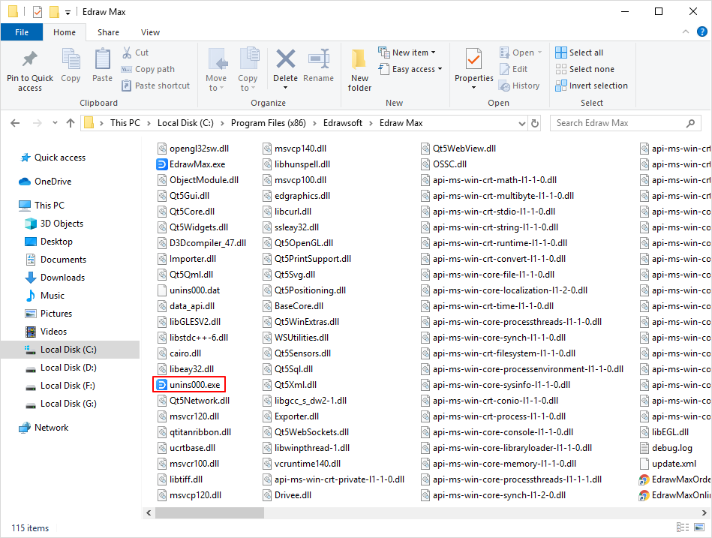Select the Qt5WebView.dll file

point(458,149)
